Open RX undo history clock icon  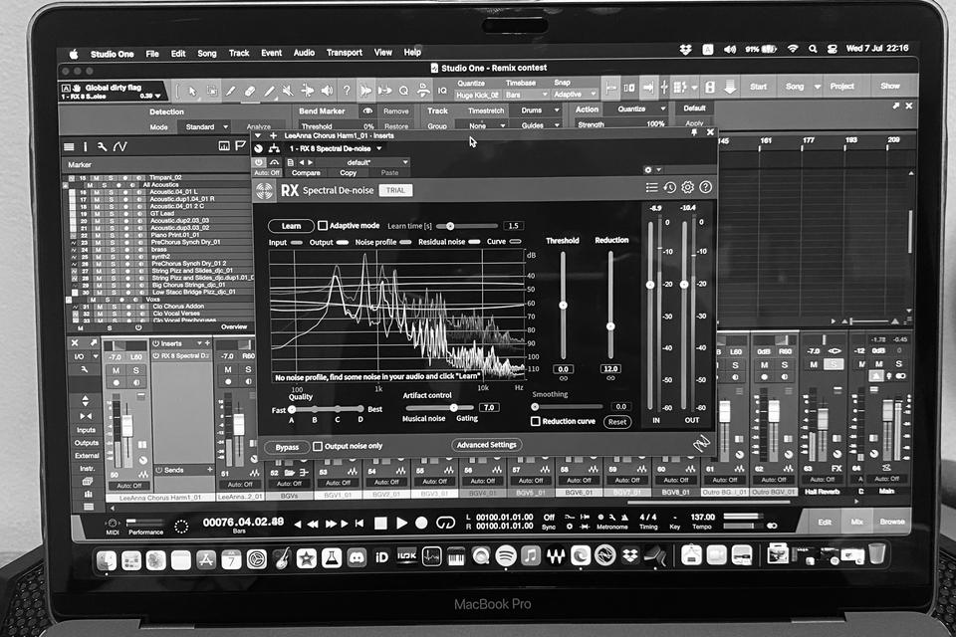click(x=669, y=187)
